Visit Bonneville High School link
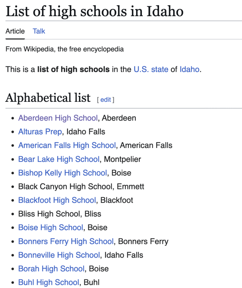The image size is (242, 288). [x=59, y=255]
